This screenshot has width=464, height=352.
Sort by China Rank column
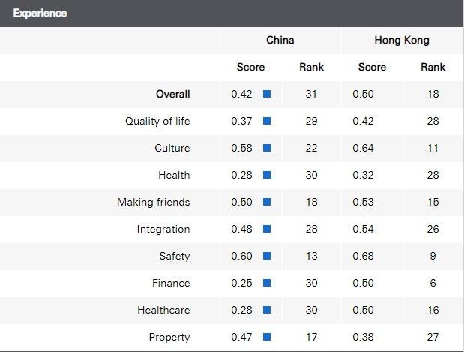point(311,67)
